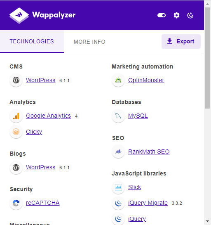This screenshot has height=225, width=211.
Task: Click the RankMath SEO icon
Action: [x=118, y=152]
